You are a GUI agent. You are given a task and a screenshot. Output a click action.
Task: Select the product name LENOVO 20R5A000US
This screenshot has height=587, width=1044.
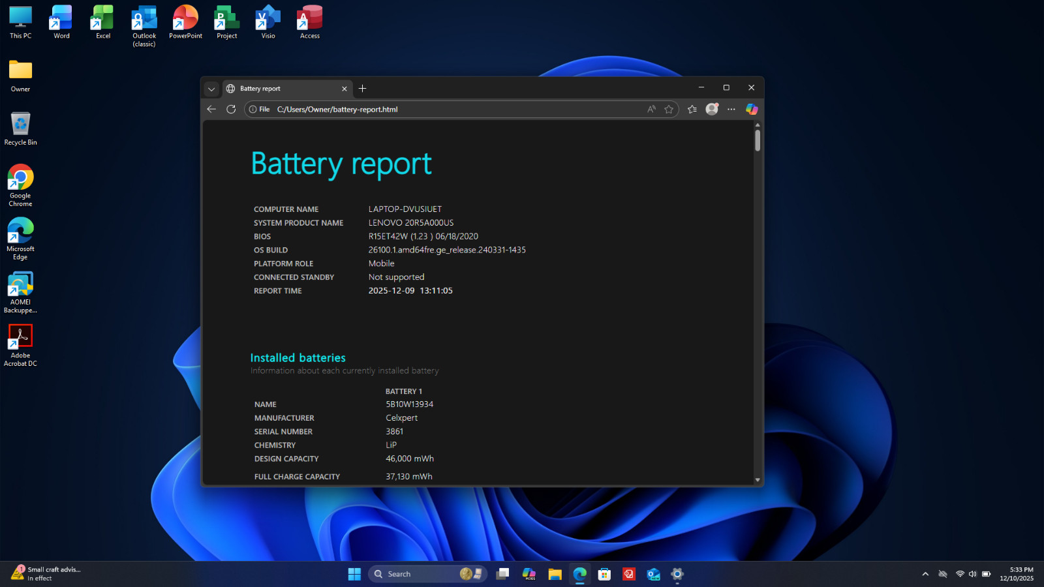click(411, 223)
